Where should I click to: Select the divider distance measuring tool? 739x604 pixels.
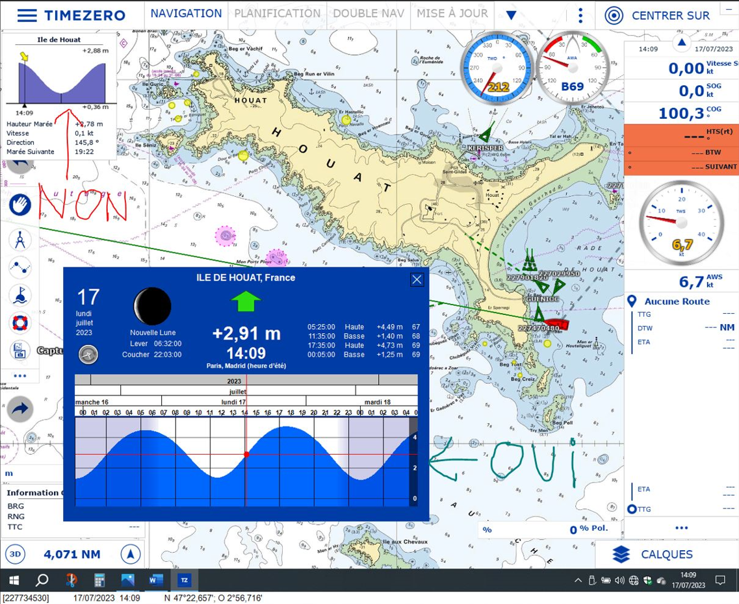click(19, 239)
